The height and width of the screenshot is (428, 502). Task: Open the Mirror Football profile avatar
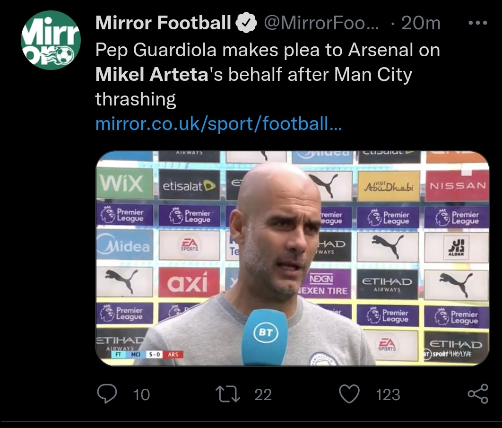[51, 40]
